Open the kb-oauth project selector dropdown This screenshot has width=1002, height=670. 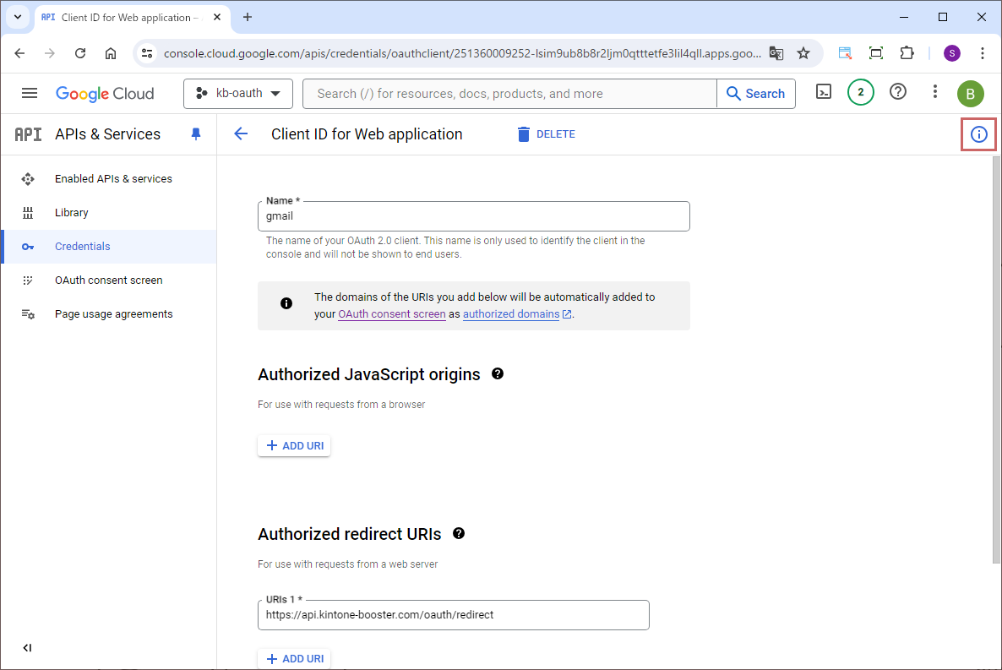pyautogui.click(x=237, y=94)
